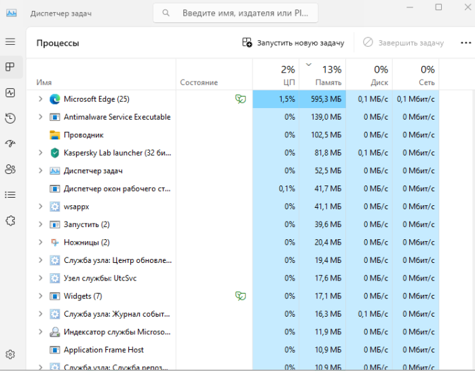
Task: Expand the Узел службы: UtcSvc row
Action: (41, 278)
